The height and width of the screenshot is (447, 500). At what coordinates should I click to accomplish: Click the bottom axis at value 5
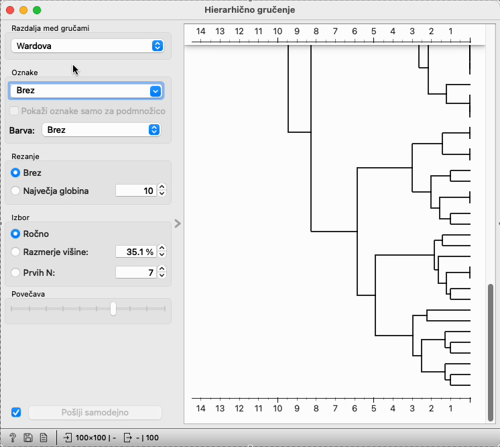[373, 408]
